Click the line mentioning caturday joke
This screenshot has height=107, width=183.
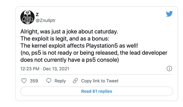[x=69, y=32]
